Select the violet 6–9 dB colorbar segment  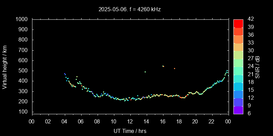pyautogui.click(x=238, y=109)
